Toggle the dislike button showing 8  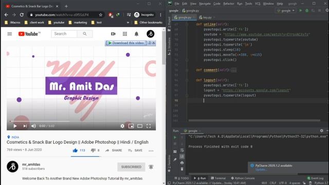pyautogui.click(x=95, y=151)
